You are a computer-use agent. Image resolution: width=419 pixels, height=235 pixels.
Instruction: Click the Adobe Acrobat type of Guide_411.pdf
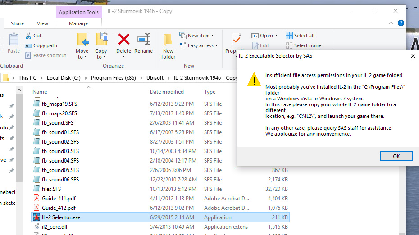[226, 199]
